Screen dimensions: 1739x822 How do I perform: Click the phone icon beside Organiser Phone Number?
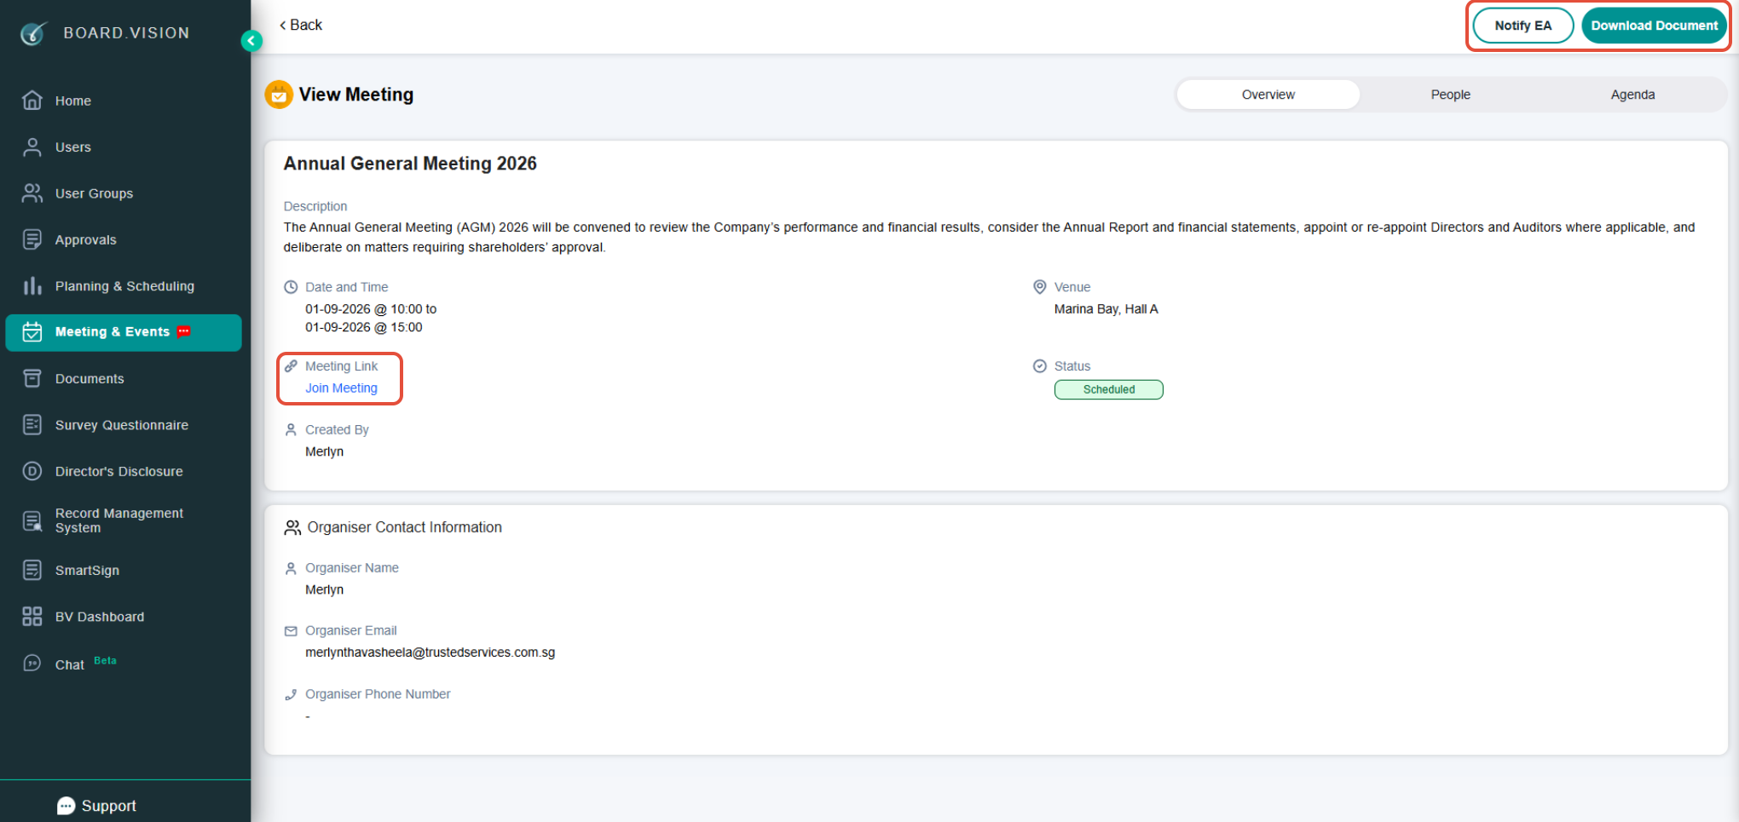click(291, 694)
